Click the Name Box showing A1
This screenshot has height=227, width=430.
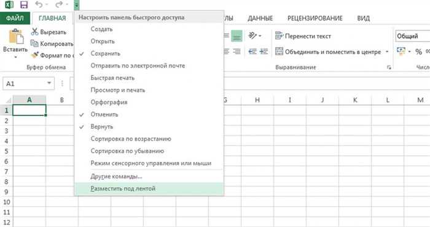click(28, 83)
